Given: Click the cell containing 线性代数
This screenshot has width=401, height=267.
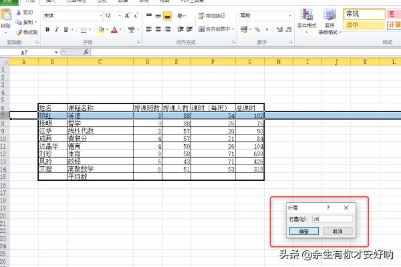Looking at the screenshot, I should (100, 131).
